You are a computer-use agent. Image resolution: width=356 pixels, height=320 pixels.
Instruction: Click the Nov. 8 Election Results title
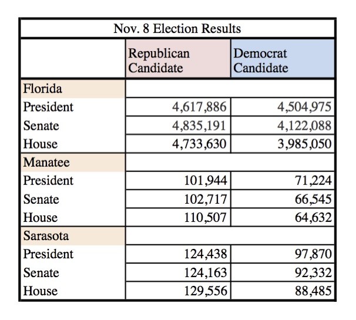(177, 28)
